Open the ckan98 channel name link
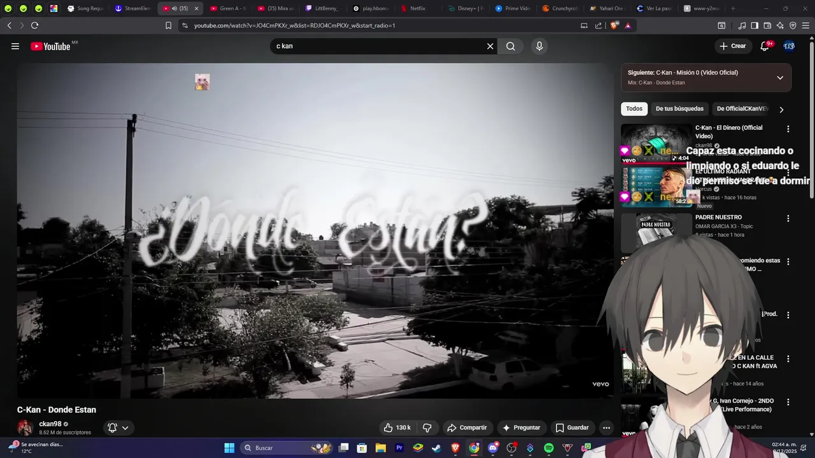Image resolution: width=815 pixels, height=458 pixels. click(50, 424)
